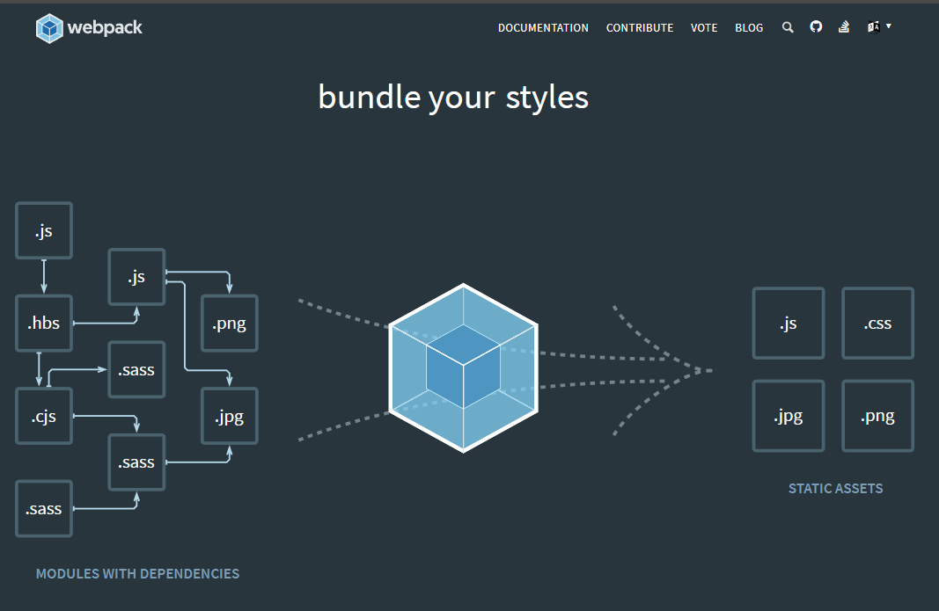Viewport: 939px width, 611px height.
Task: Click the webpack wordmark text
Action: tap(106, 28)
